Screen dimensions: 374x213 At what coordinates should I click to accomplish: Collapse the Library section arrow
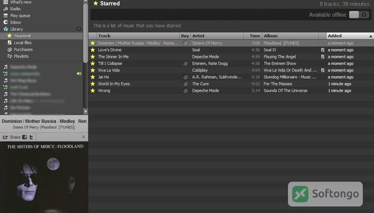79,29
